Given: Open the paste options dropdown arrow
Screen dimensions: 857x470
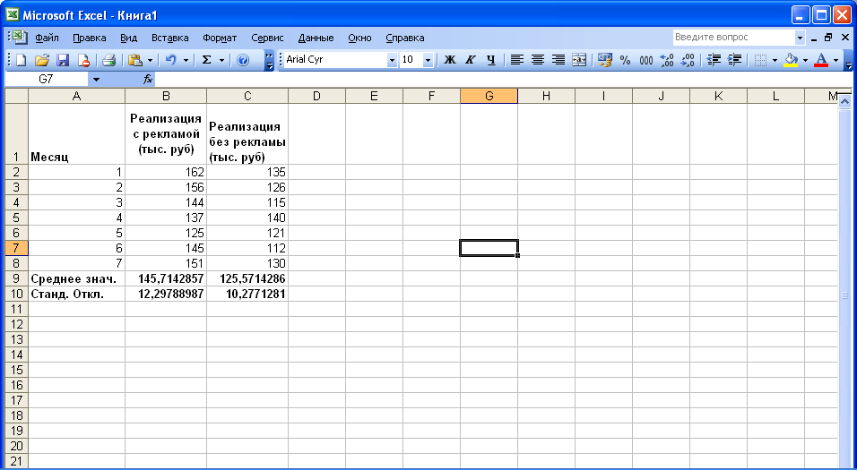Looking at the screenshot, I should [150, 60].
